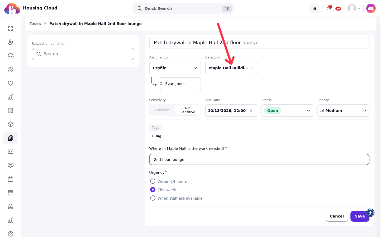Viewport: 380px width, 237px height.
Task: Click the Quick Search box
Action: point(183,8)
